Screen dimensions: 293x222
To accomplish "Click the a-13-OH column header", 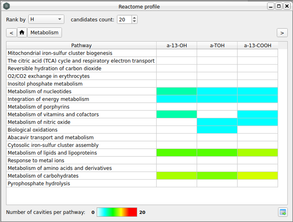I will point(177,46).
